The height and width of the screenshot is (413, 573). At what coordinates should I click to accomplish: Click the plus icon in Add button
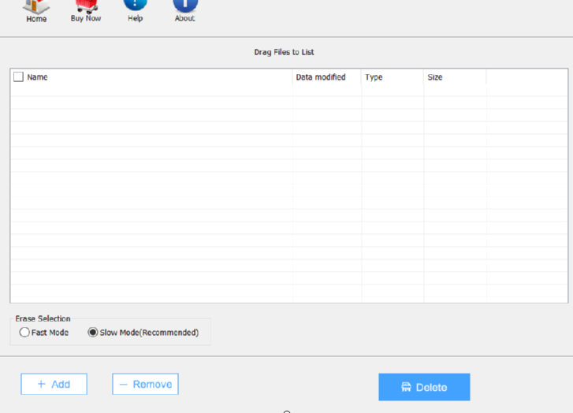pyautogui.click(x=40, y=385)
